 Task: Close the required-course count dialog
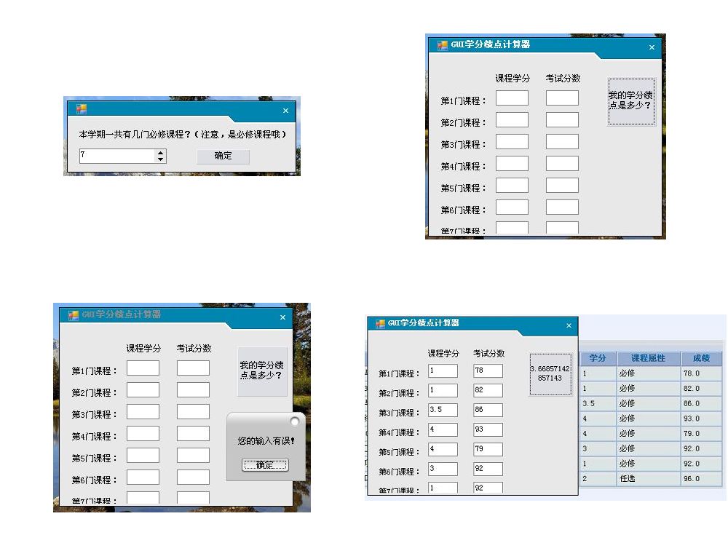(x=285, y=111)
